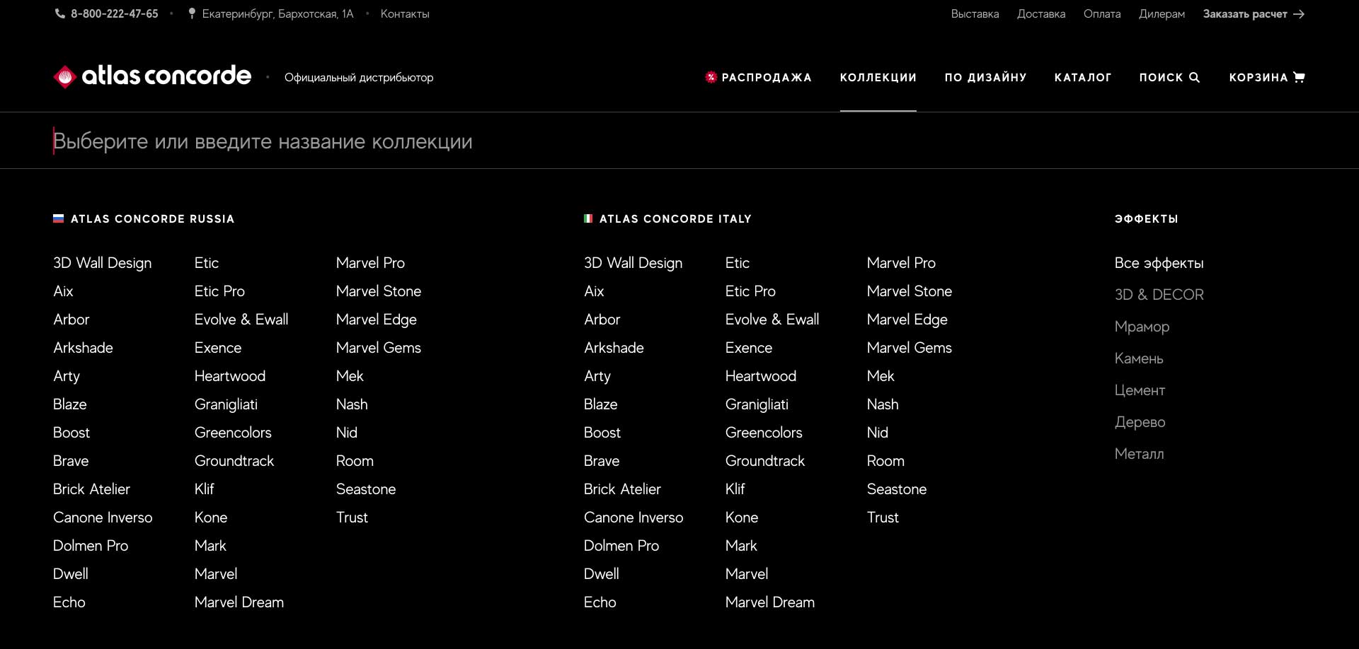1359x649 pixels.
Task: Open Echo in Atlas Concorde Italy
Action: tap(600, 602)
